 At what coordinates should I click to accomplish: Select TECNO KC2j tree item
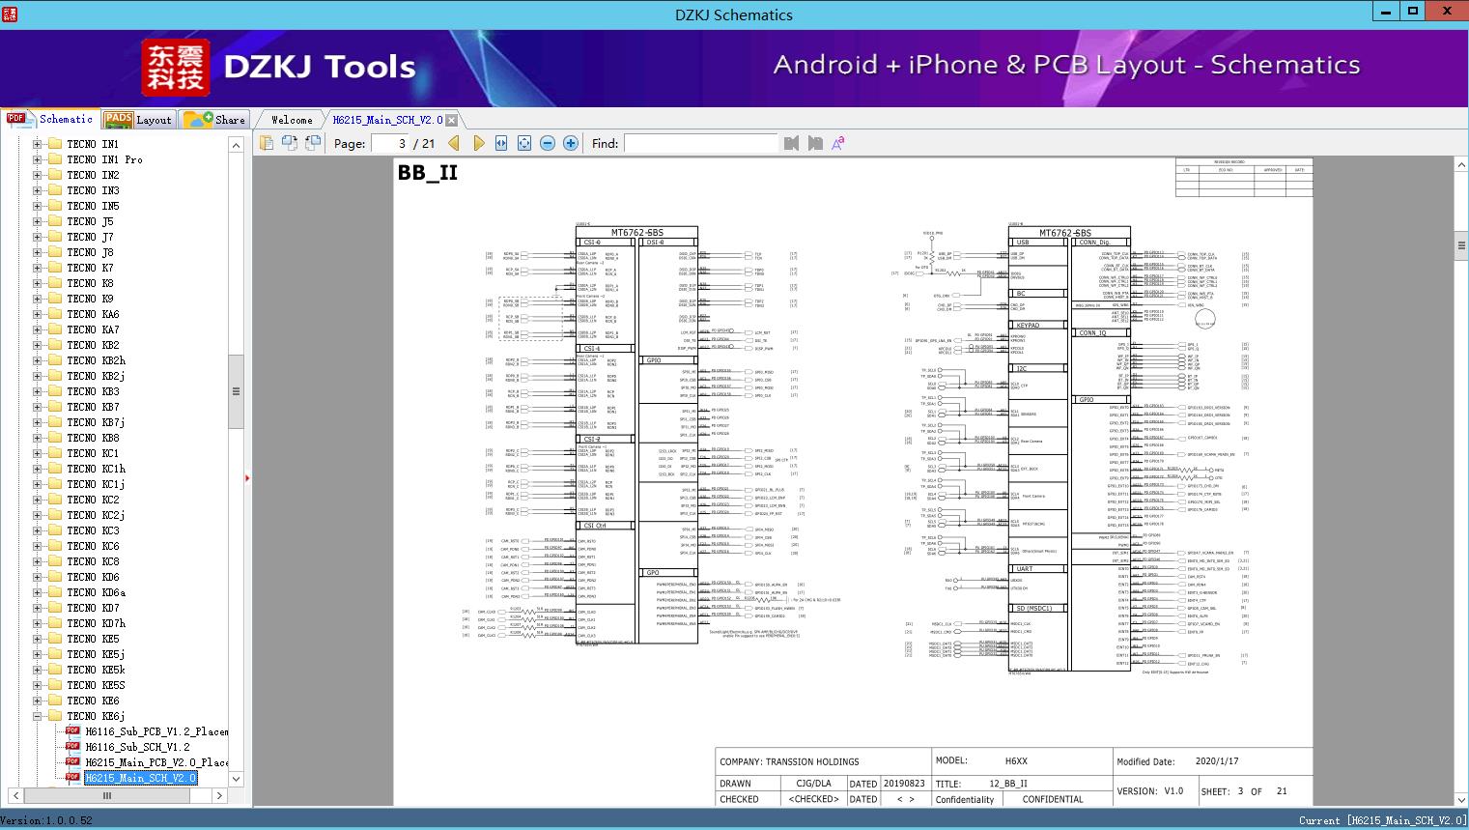click(96, 515)
